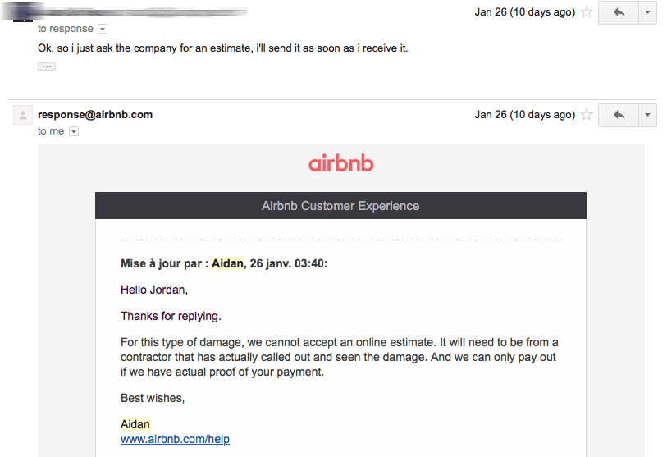Open more options next to Airbnb reply button
This screenshot has width=667, height=457.
[x=647, y=115]
